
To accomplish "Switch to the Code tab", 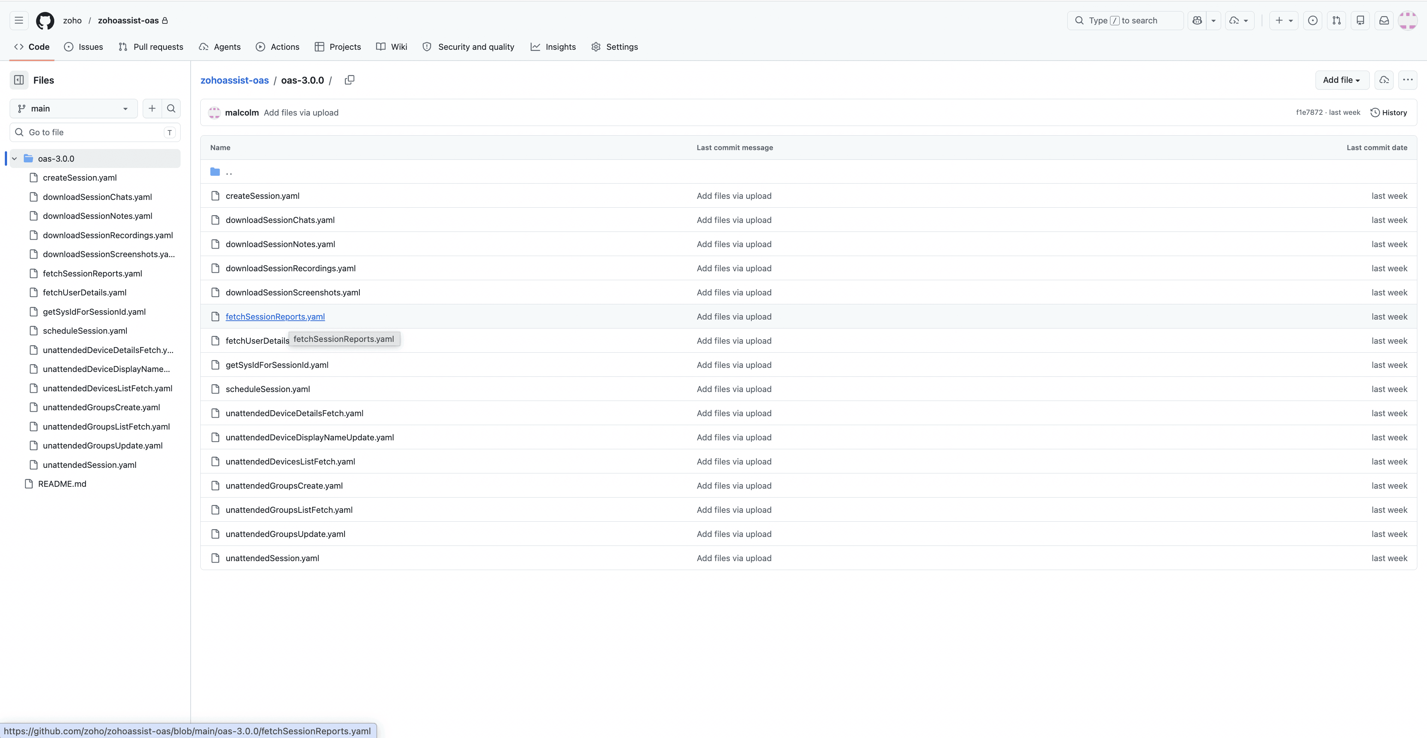I will coord(32,46).
